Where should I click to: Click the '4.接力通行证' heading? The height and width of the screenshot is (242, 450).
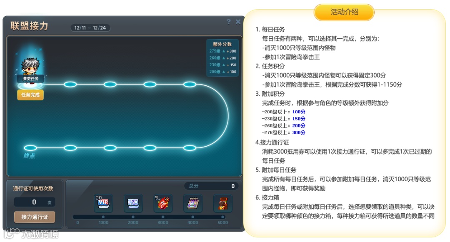pos(272,142)
